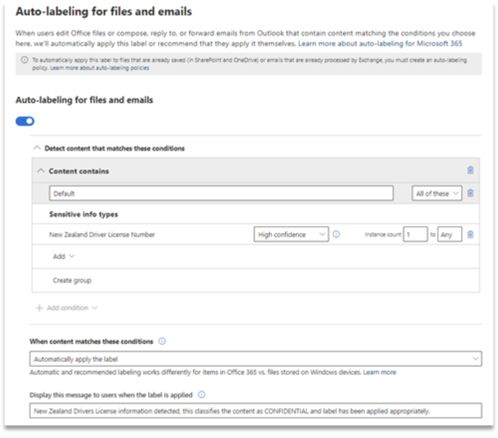Collapse the Content contains section
The height and width of the screenshot is (438, 498).
(x=41, y=171)
